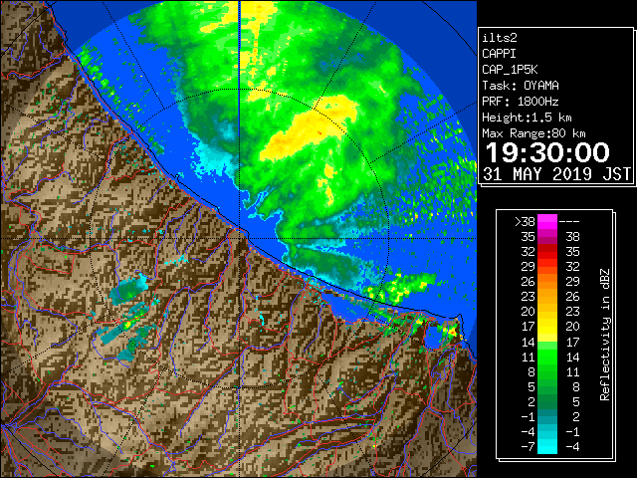Pick the magenta swatch atop the color scale
The width and height of the screenshot is (637, 478).
coord(547,222)
